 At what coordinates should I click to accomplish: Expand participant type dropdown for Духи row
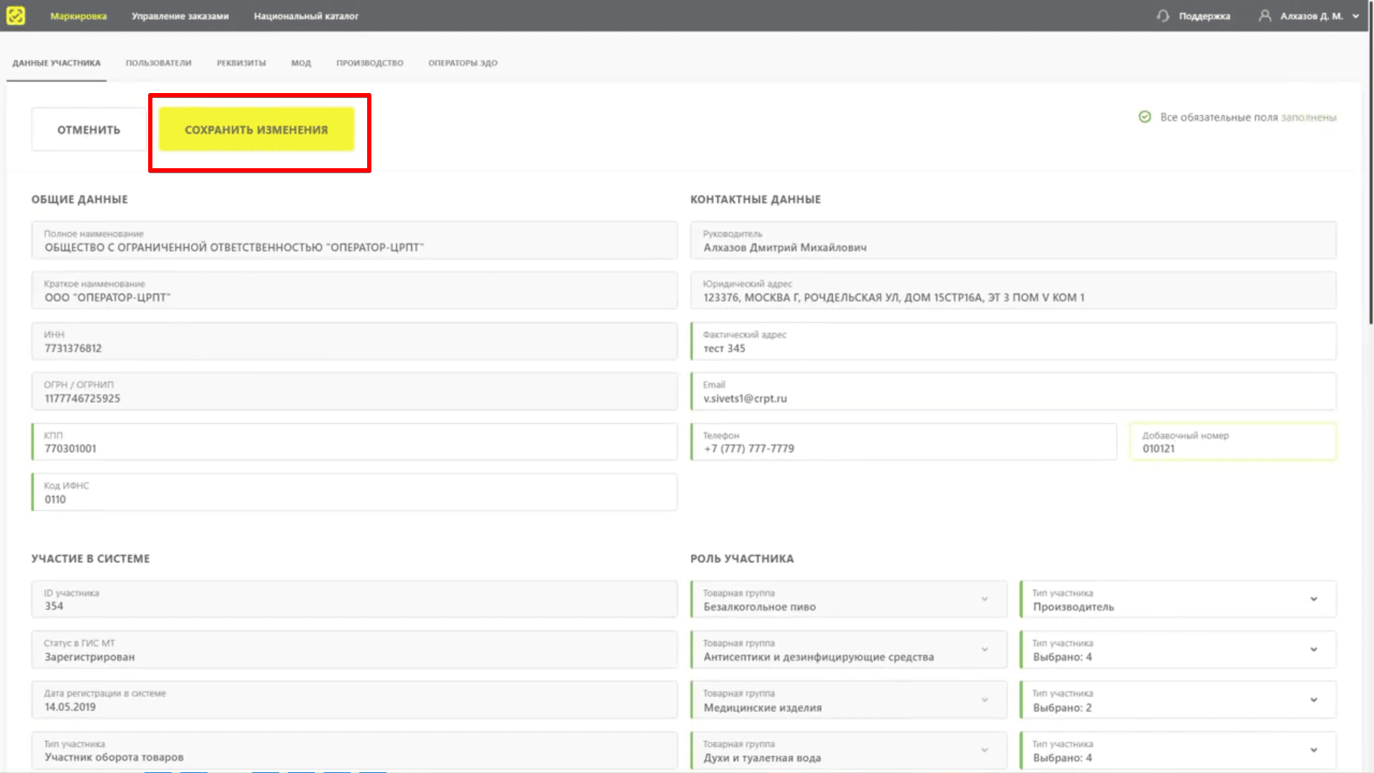point(1178,750)
